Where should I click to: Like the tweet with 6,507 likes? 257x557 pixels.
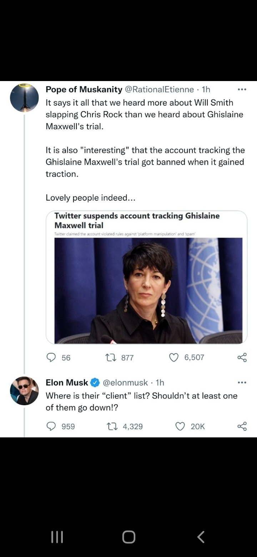pyautogui.click(x=174, y=357)
